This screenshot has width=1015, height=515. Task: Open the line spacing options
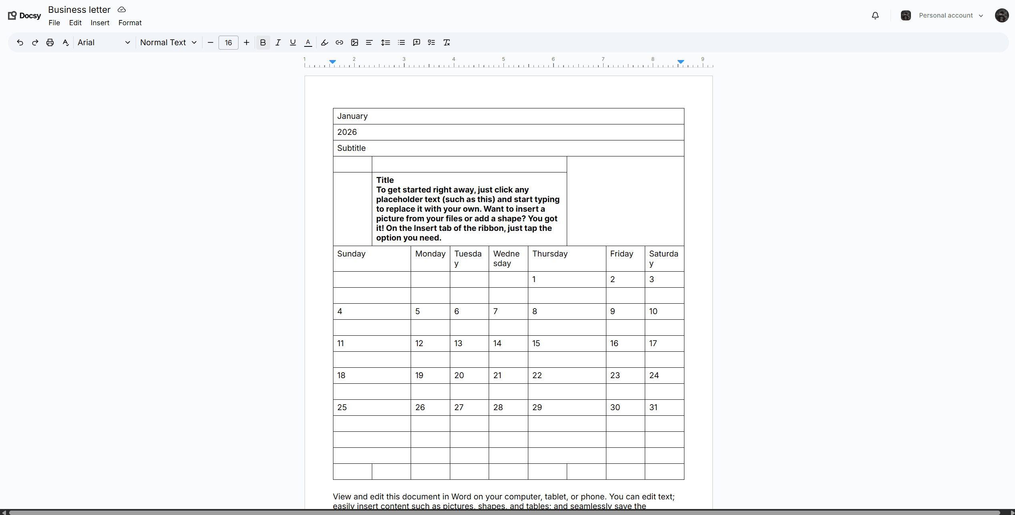(x=385, y=42)
